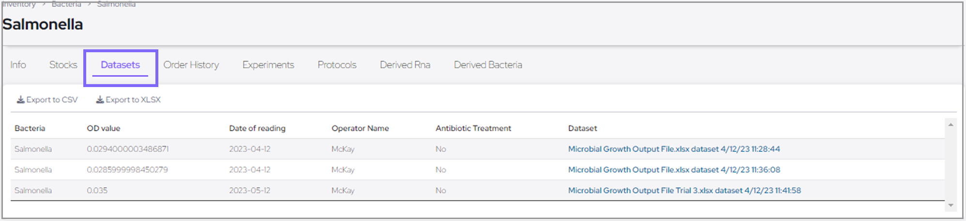Open the dataset timestamped 11:28:44
This screenshot has width=966, height=221.
(x=674, y=149)
